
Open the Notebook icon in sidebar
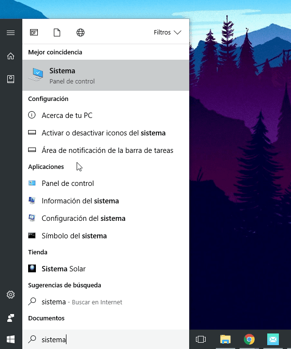click(11, 79)
